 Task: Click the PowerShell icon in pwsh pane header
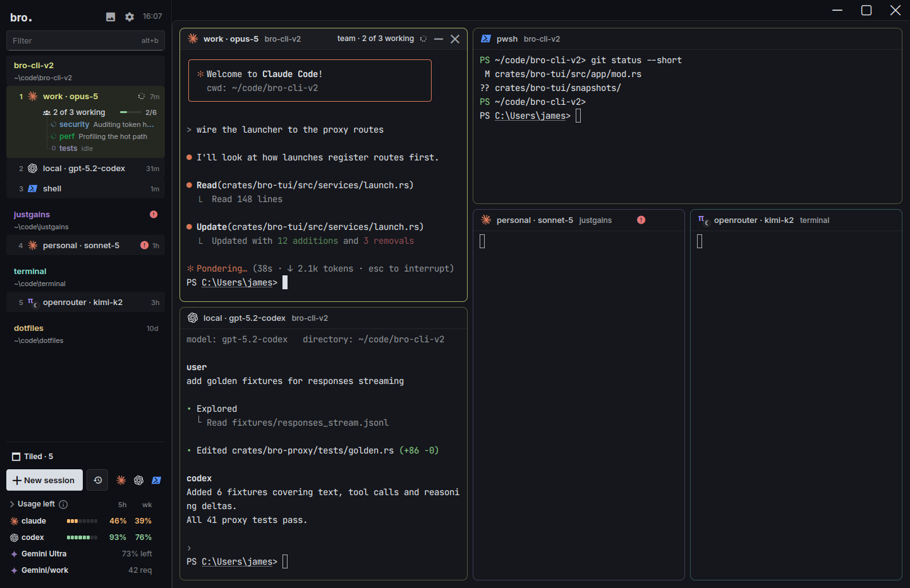point(486,39)
